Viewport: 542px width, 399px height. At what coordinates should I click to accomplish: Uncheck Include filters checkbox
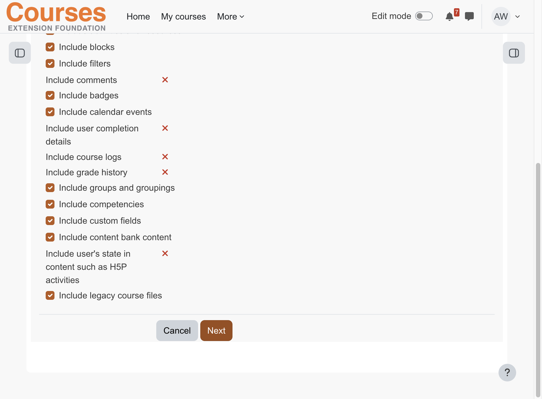pos(50,63)
